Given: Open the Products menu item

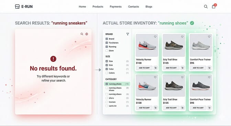Looking at the screenshot, I should [98, 7].
